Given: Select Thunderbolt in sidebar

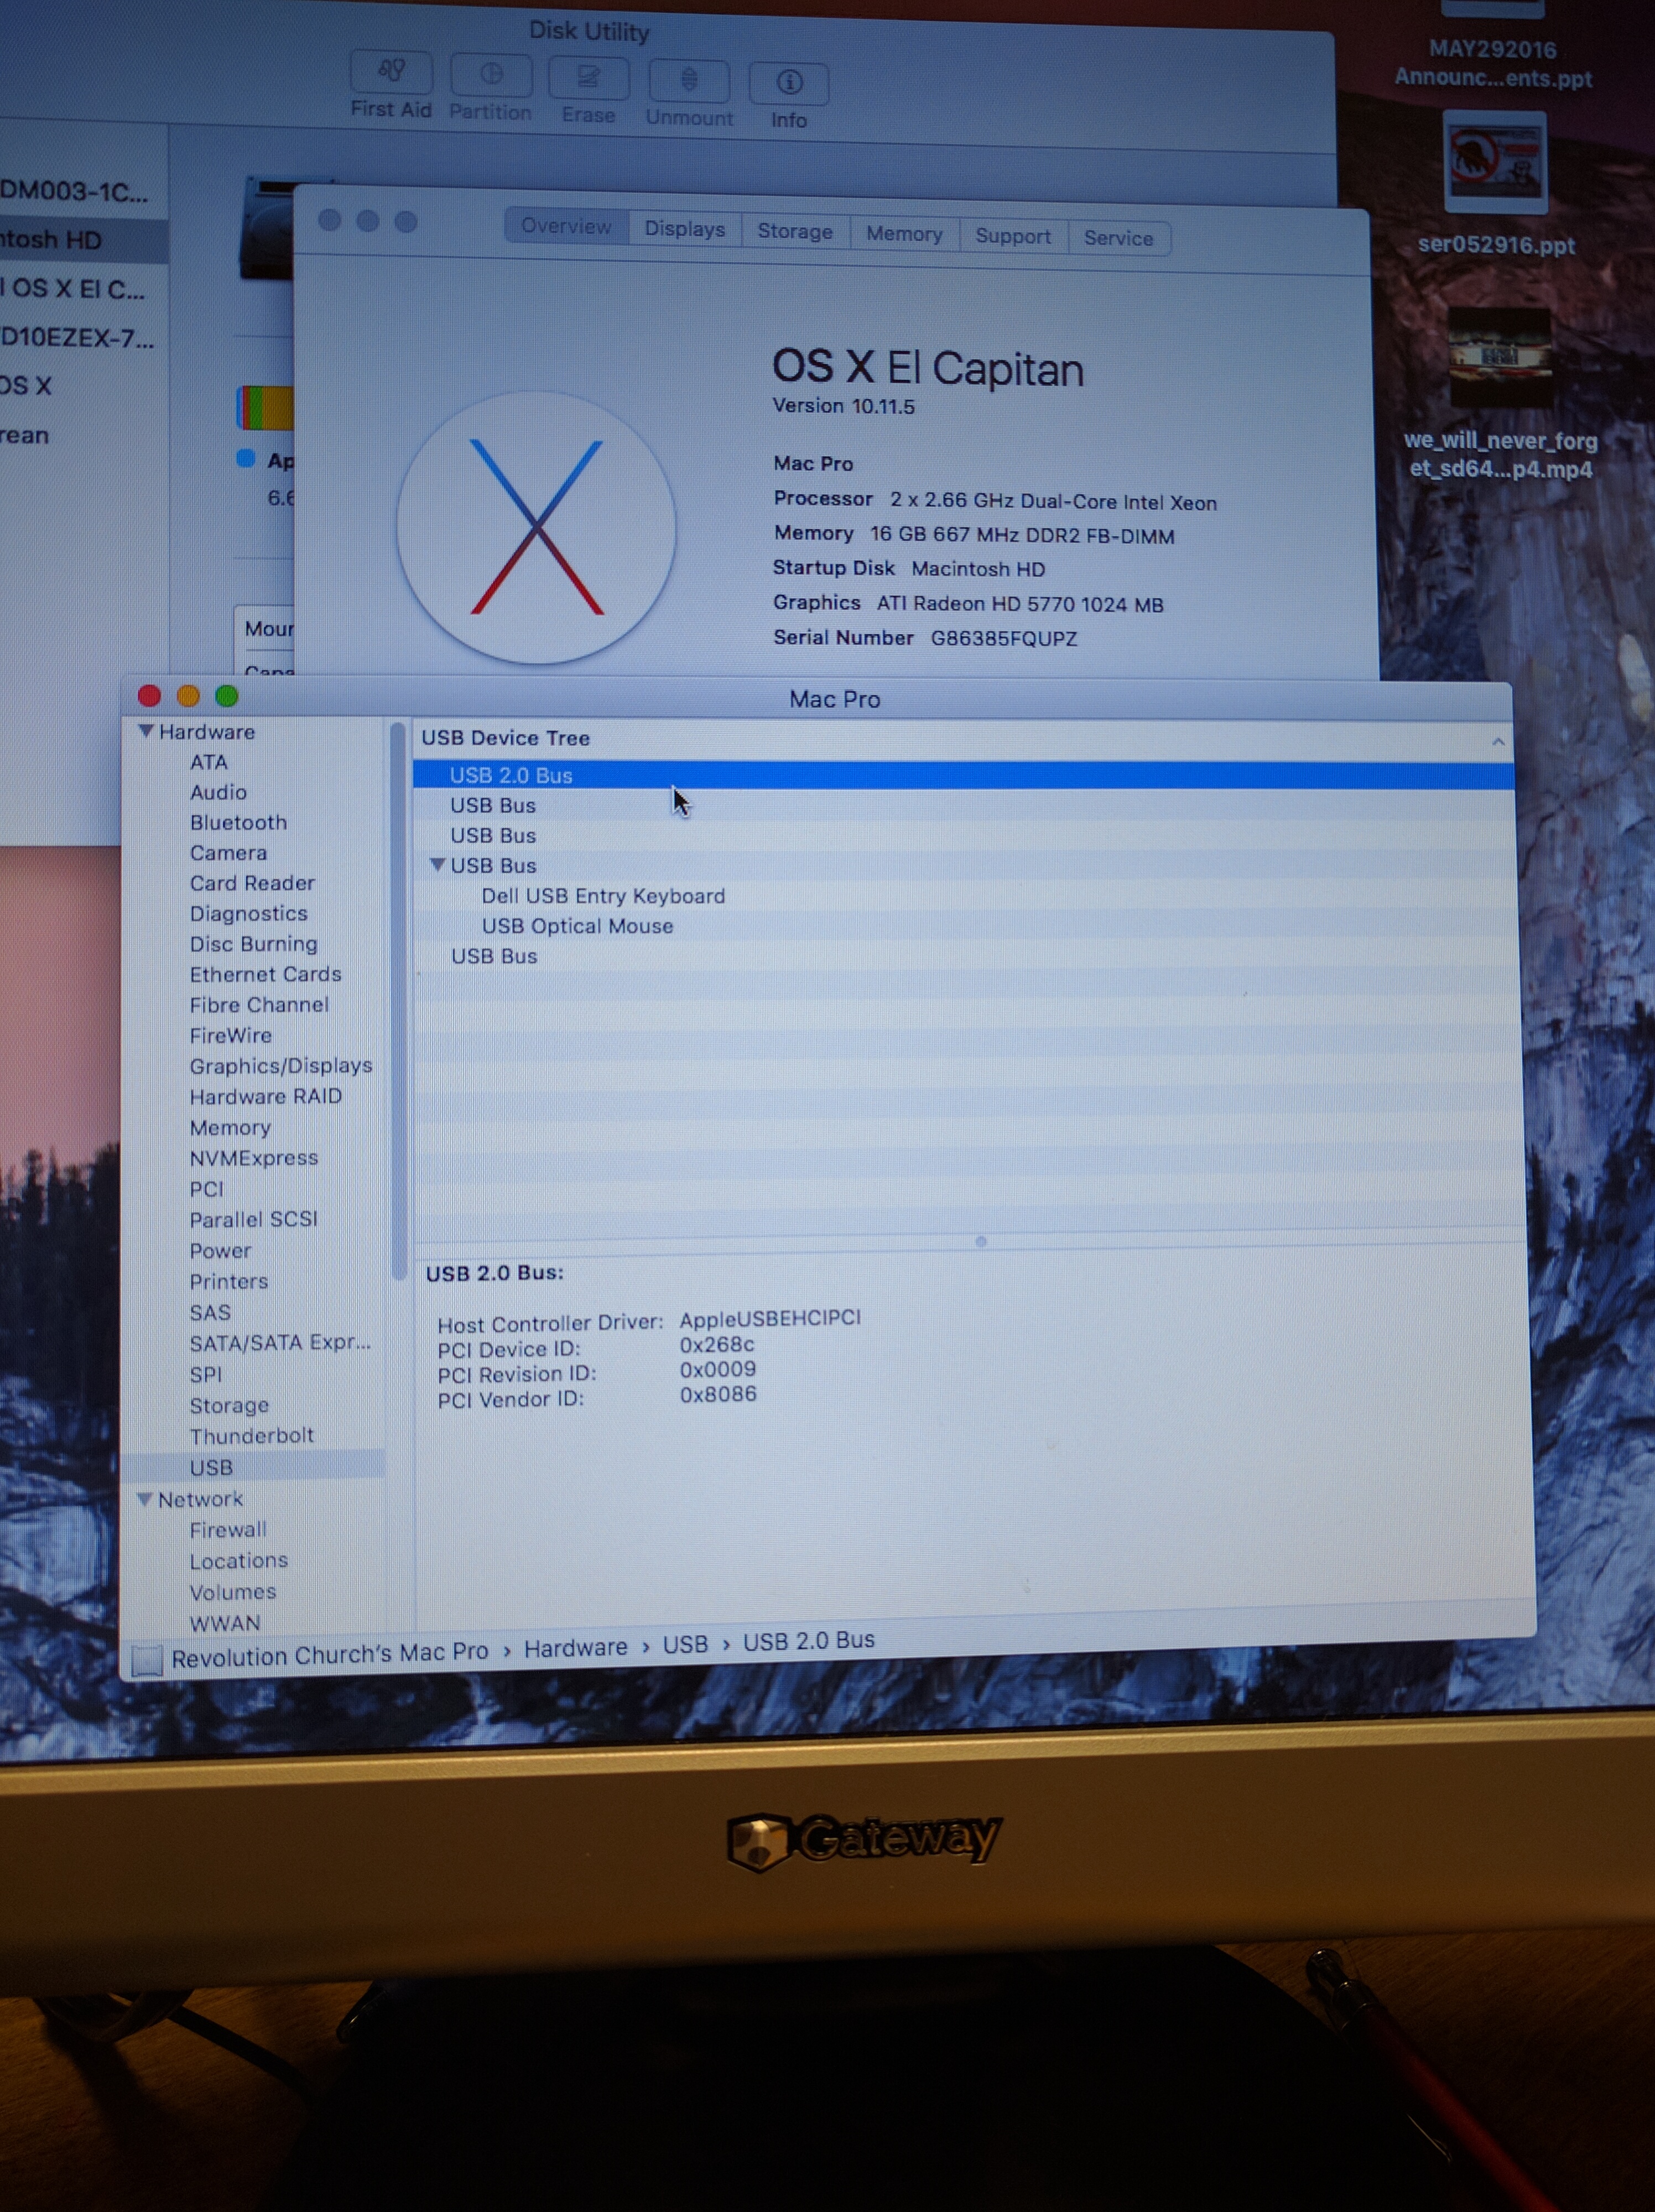Looking at the screenshot, I should pyautogui.click(x=251, y=1436).
